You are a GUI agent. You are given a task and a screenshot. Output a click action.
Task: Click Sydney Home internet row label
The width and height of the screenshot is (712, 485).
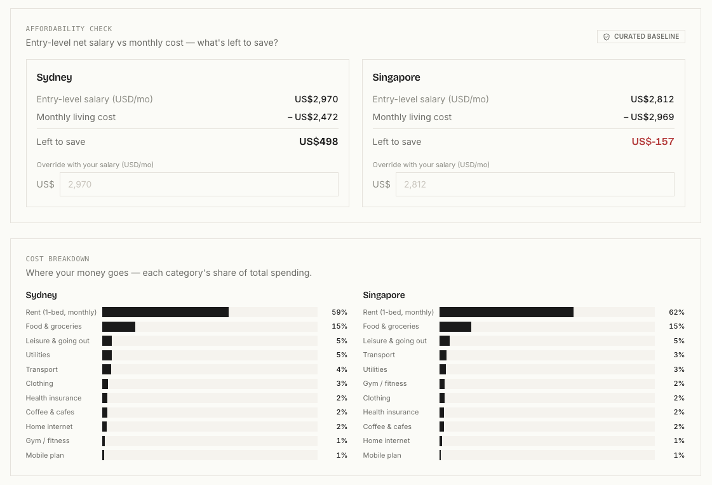coord(49,427)
